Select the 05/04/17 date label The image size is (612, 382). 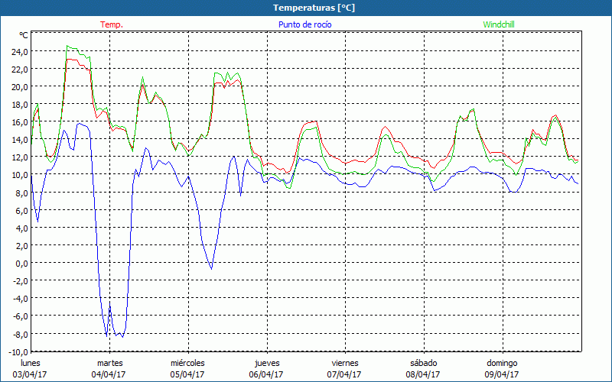click(x=187, y=374)
